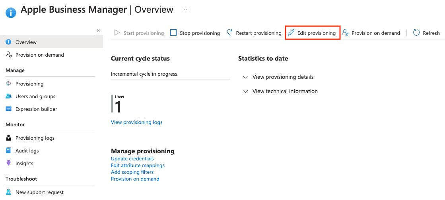This screenshot has width=445, height=200.
Task: Click the View provisioning logs link
Action: [136, 122]
